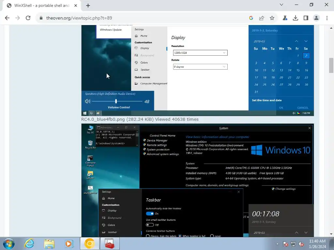Image resolution: width=334 pixels, height=250 pixels.
Task: Open the Action Center flag icon
Action: tap(285, 244)
